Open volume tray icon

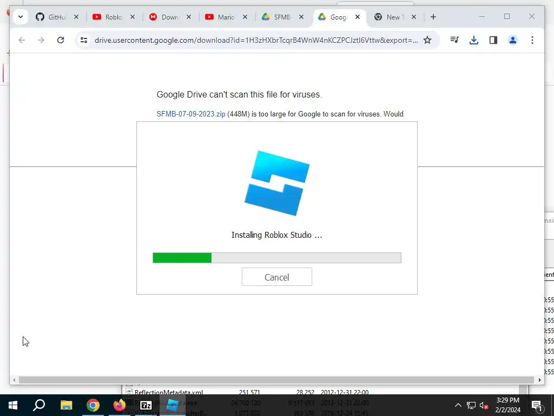tap(484, 405)
